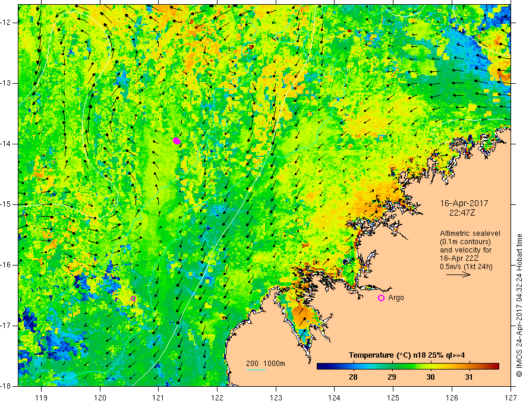
Task: Click the 'Temperature (°C) n18 25% ql>=4' title
Action: [407, 355]
